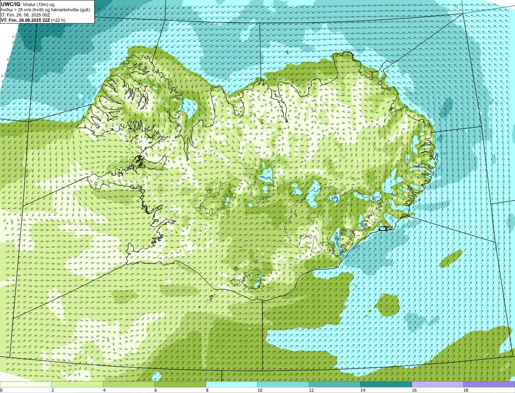
Task: Select the 16–18 m/s light purple legend swatch
Action: (x=438, y=385)
